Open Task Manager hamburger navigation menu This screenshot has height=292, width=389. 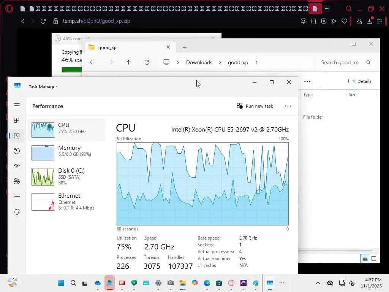(x=17, y=105)
